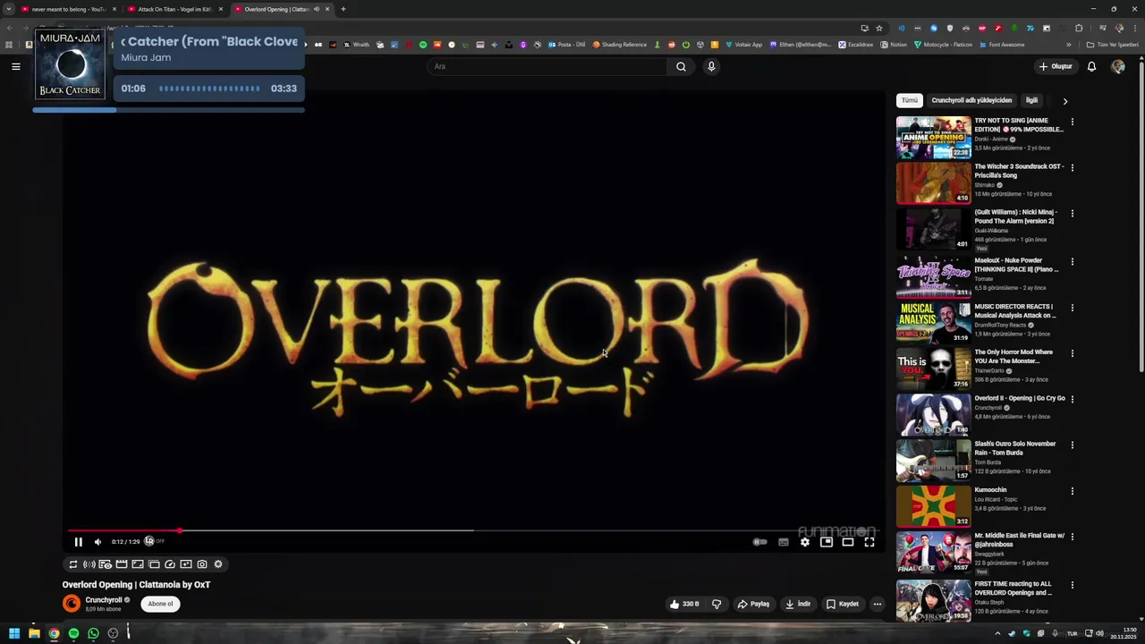Screen dimensions: 1145x644
Task: Open options for 'The Only Horror Mod' video
Action: click(1073, 353)
